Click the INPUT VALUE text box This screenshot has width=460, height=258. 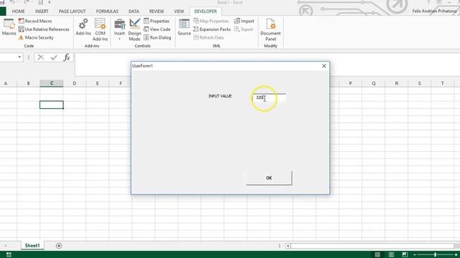(270, 97)
